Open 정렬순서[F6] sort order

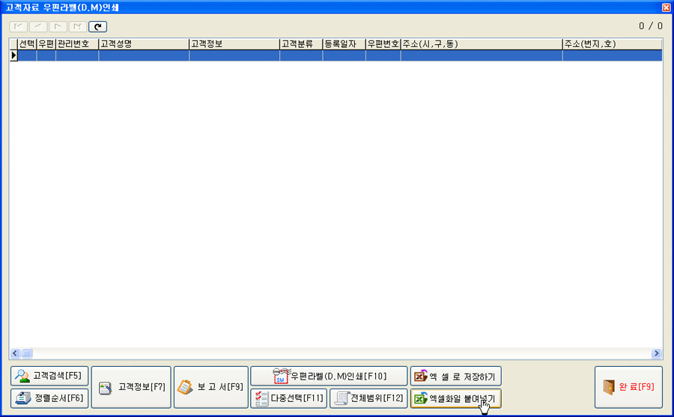(49, 398)
